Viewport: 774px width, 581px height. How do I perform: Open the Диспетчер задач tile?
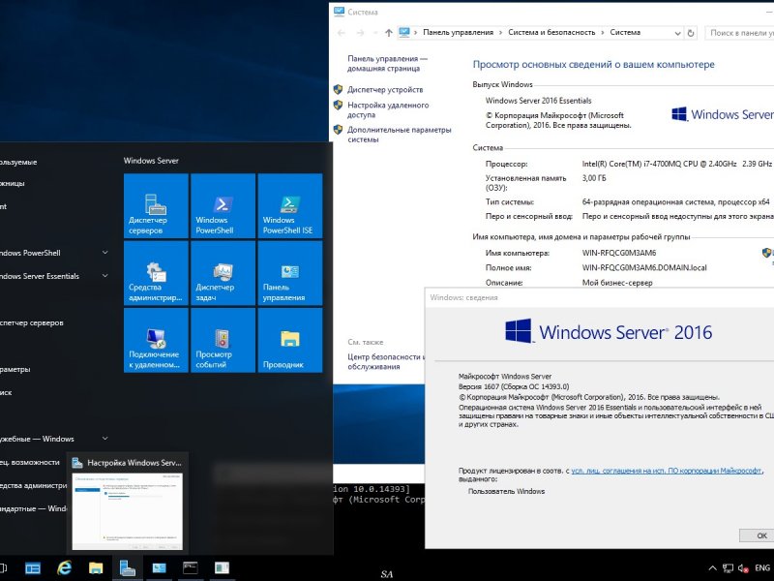(x=223, y=273)
